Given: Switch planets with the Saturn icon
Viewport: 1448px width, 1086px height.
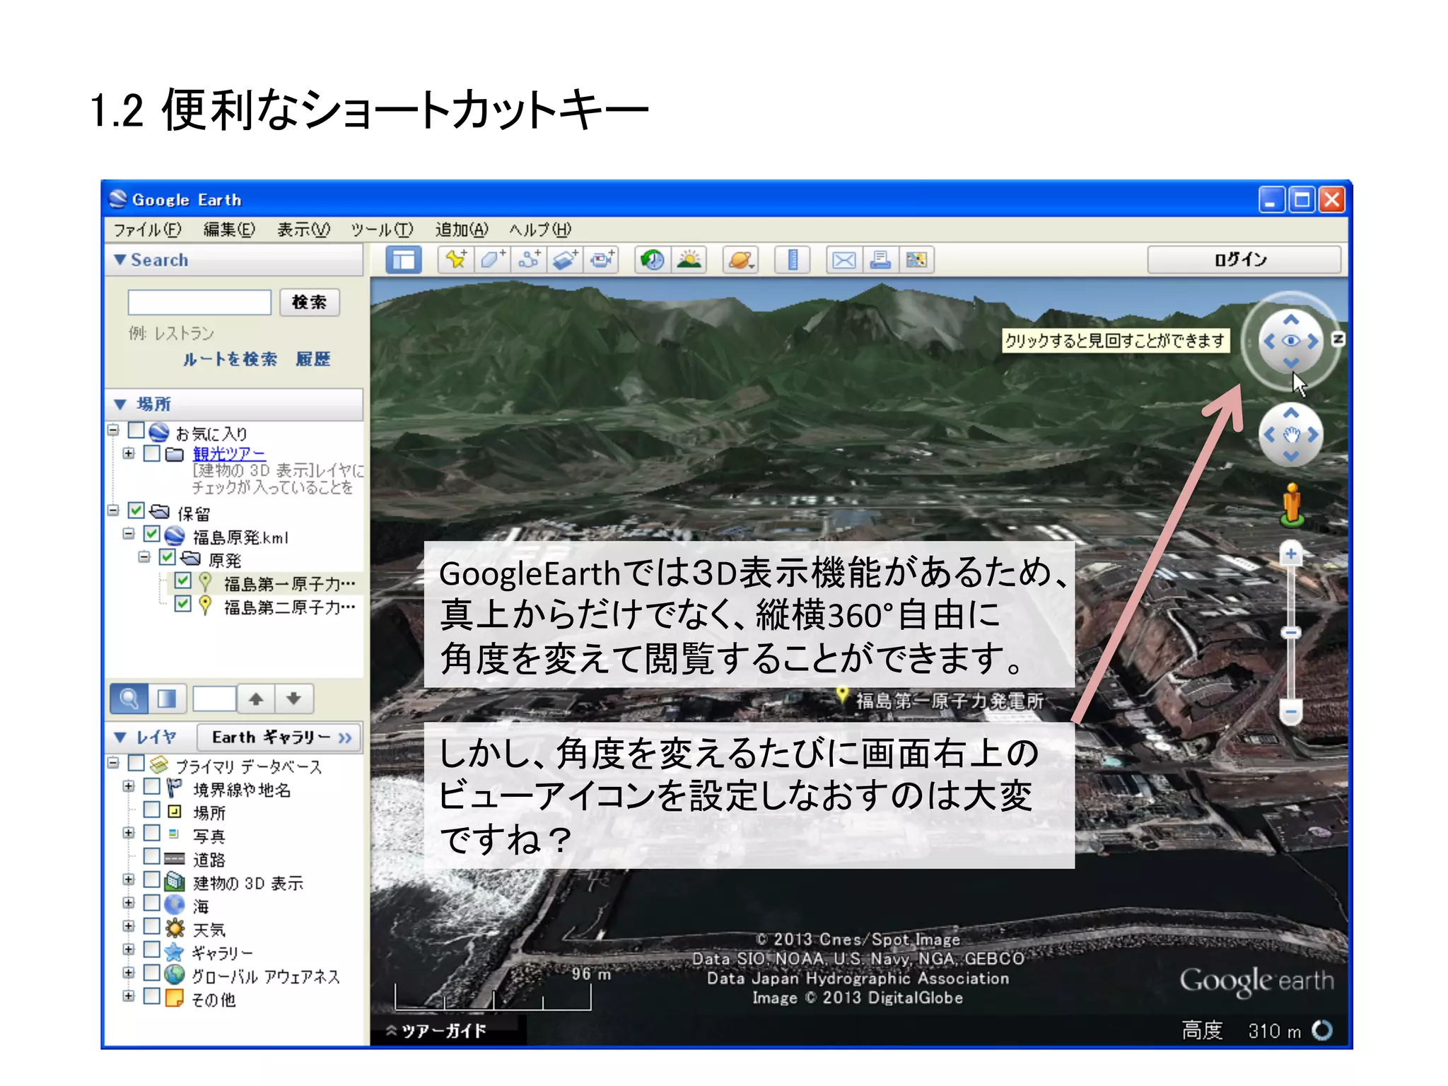Looking at the screenshot, I should tap(740, 259).
